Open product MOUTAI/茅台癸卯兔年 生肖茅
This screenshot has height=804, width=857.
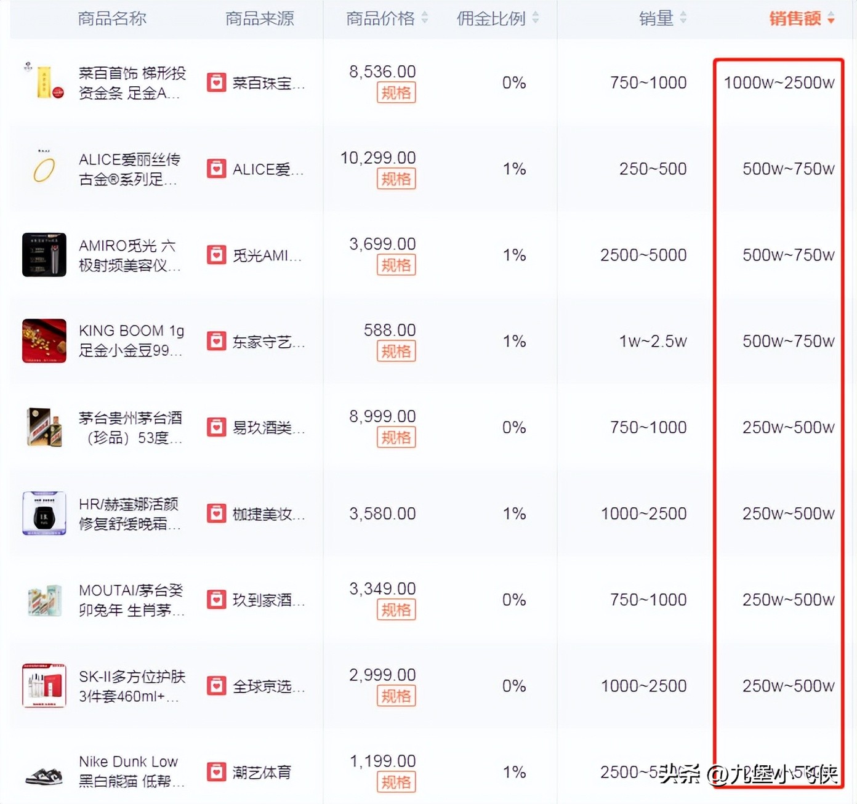[x=131, y=600]
